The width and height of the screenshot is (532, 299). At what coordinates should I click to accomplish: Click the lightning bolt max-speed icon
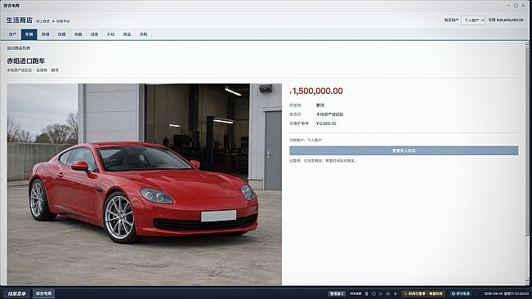[396, 293]
